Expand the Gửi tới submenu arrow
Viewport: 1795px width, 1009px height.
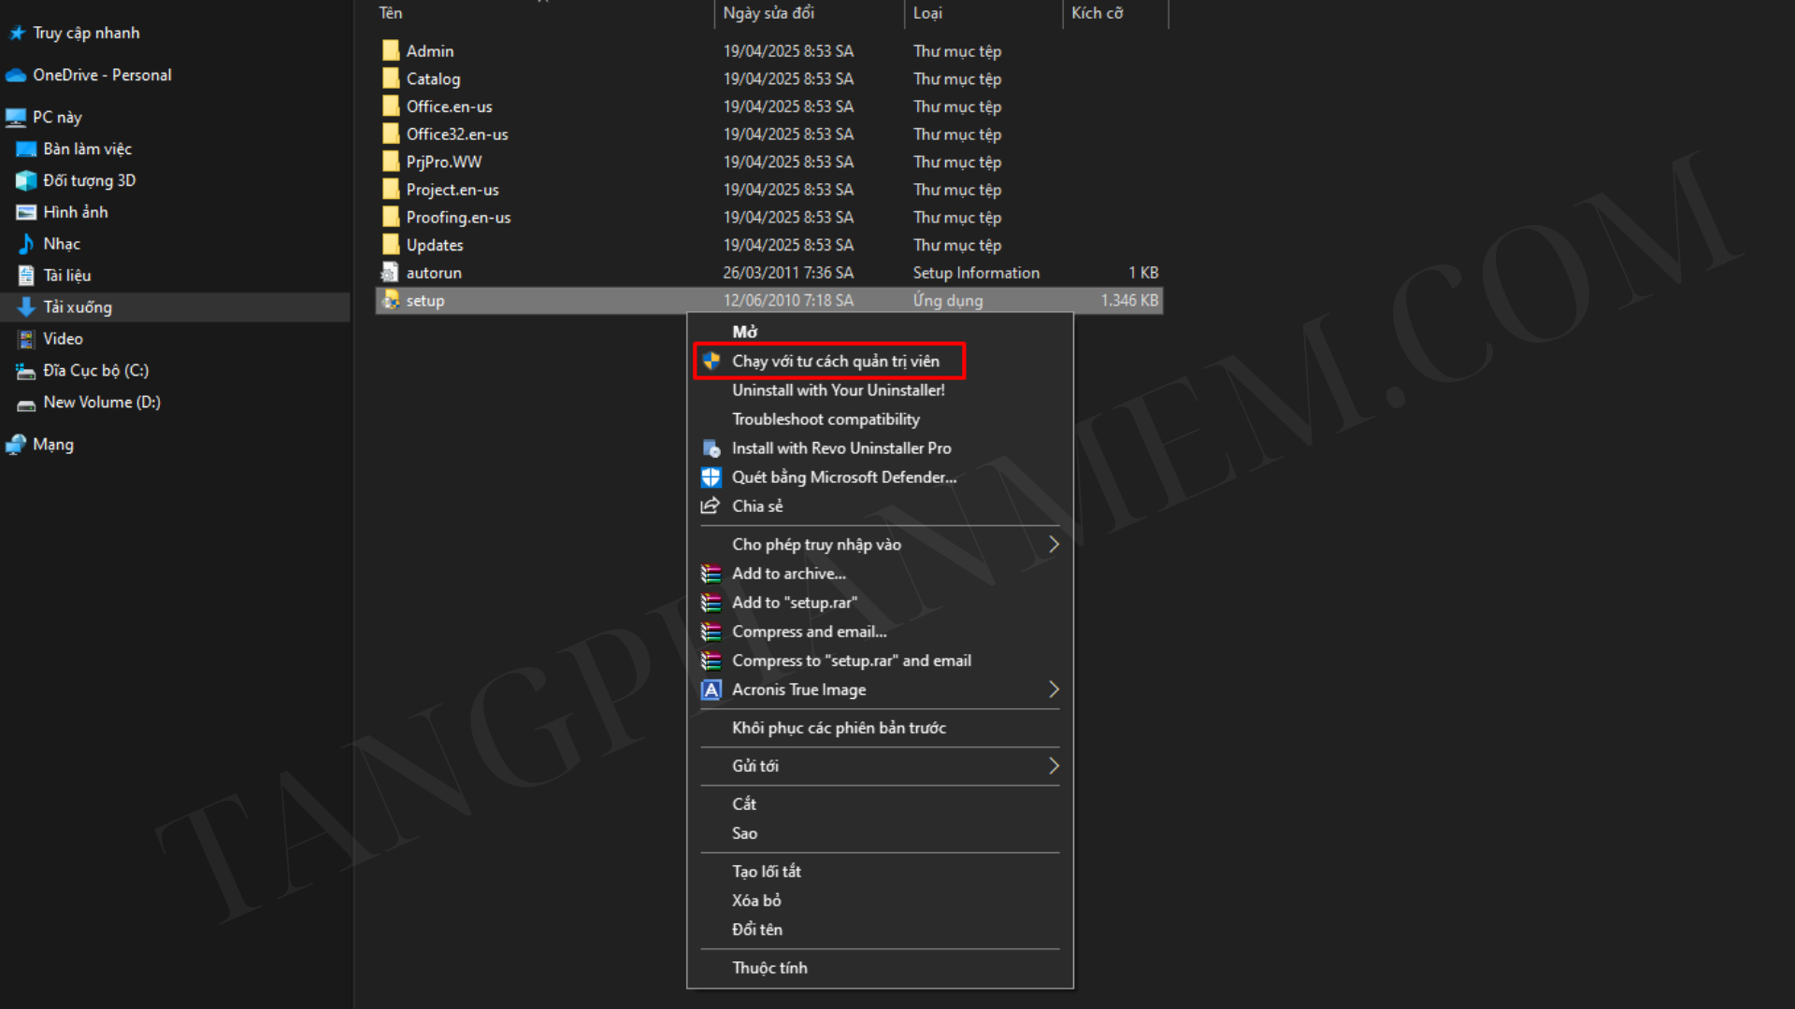coord(1053,766)
